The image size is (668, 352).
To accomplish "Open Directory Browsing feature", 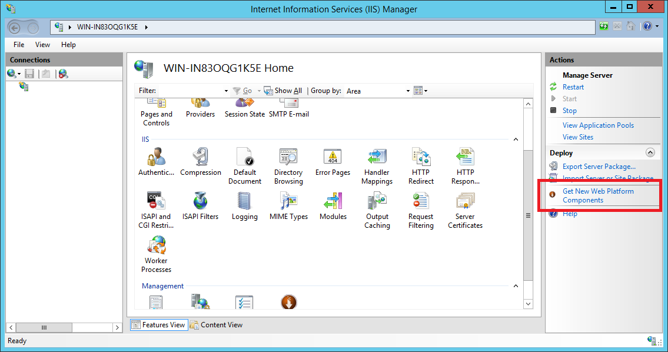I will pos(288,166).
